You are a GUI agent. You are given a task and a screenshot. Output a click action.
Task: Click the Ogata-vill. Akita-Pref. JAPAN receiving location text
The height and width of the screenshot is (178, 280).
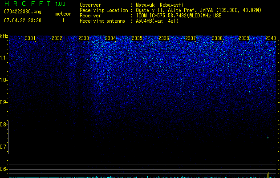coord(199,10)
